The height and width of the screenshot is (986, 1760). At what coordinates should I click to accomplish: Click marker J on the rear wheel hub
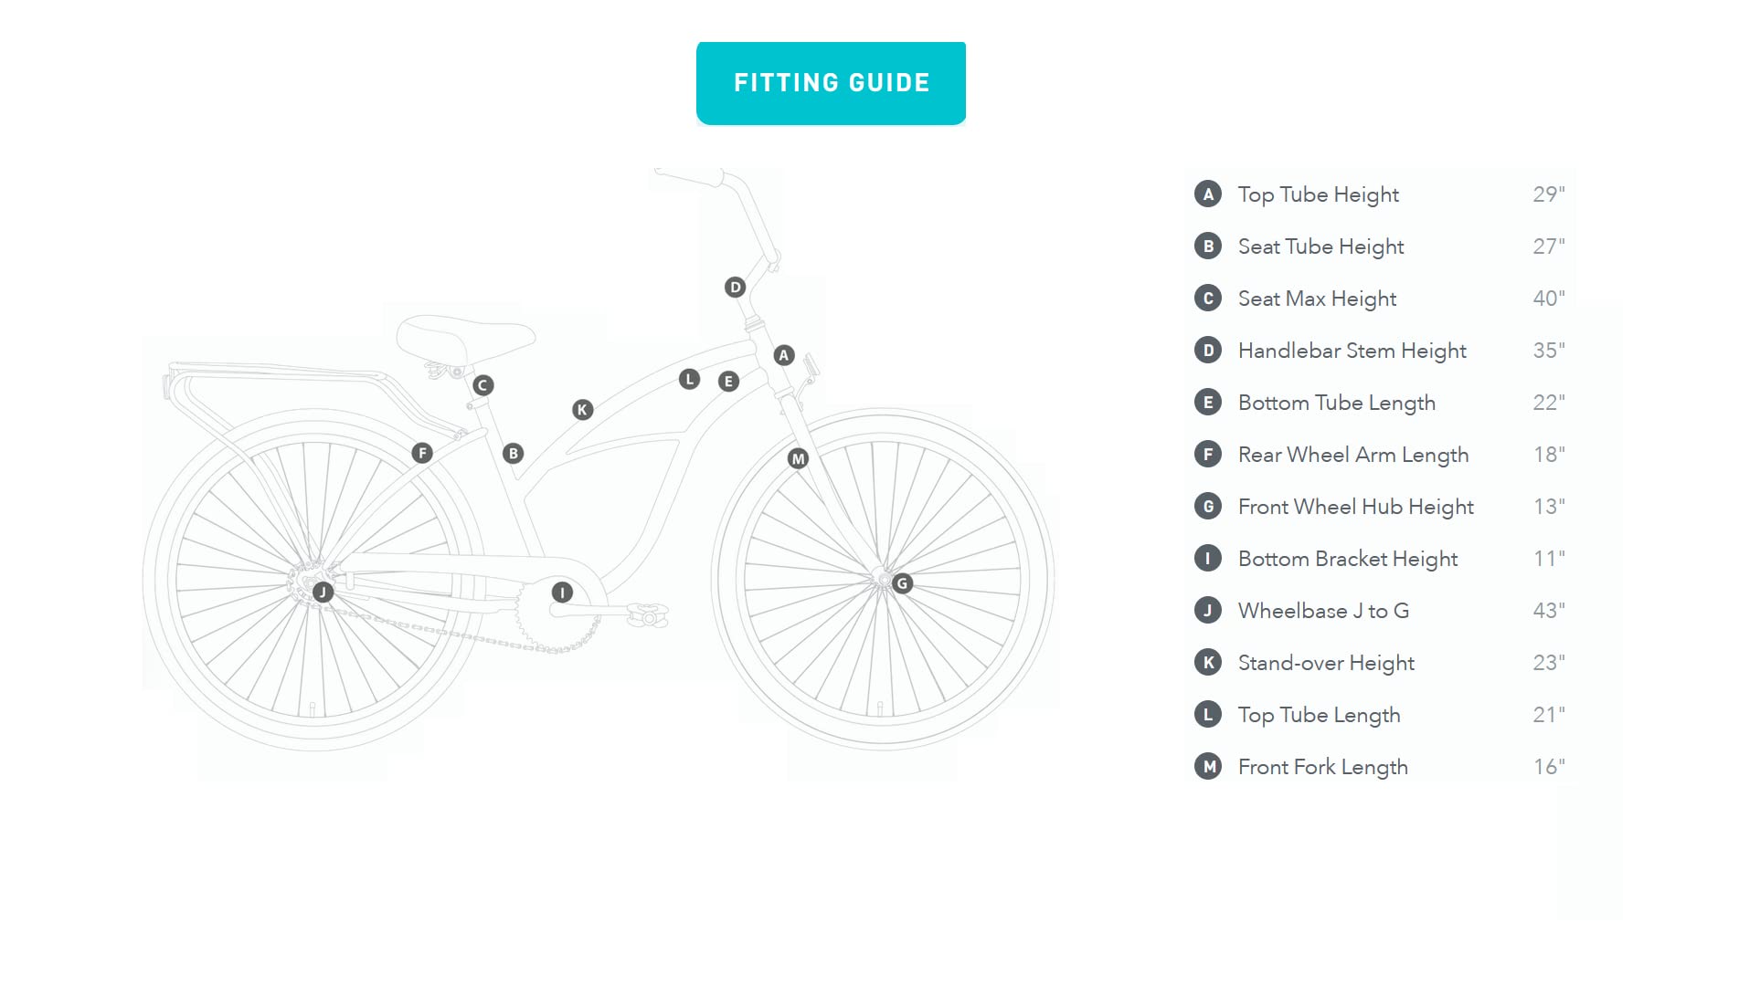click(323, 592)
